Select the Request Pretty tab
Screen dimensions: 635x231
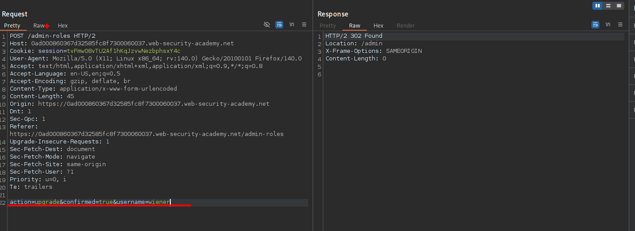tap(12, 26)
